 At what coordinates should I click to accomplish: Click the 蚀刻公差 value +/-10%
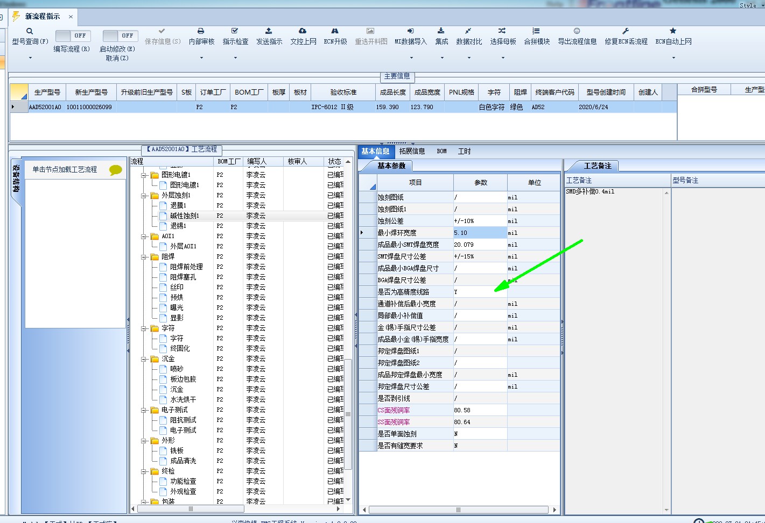480,221
